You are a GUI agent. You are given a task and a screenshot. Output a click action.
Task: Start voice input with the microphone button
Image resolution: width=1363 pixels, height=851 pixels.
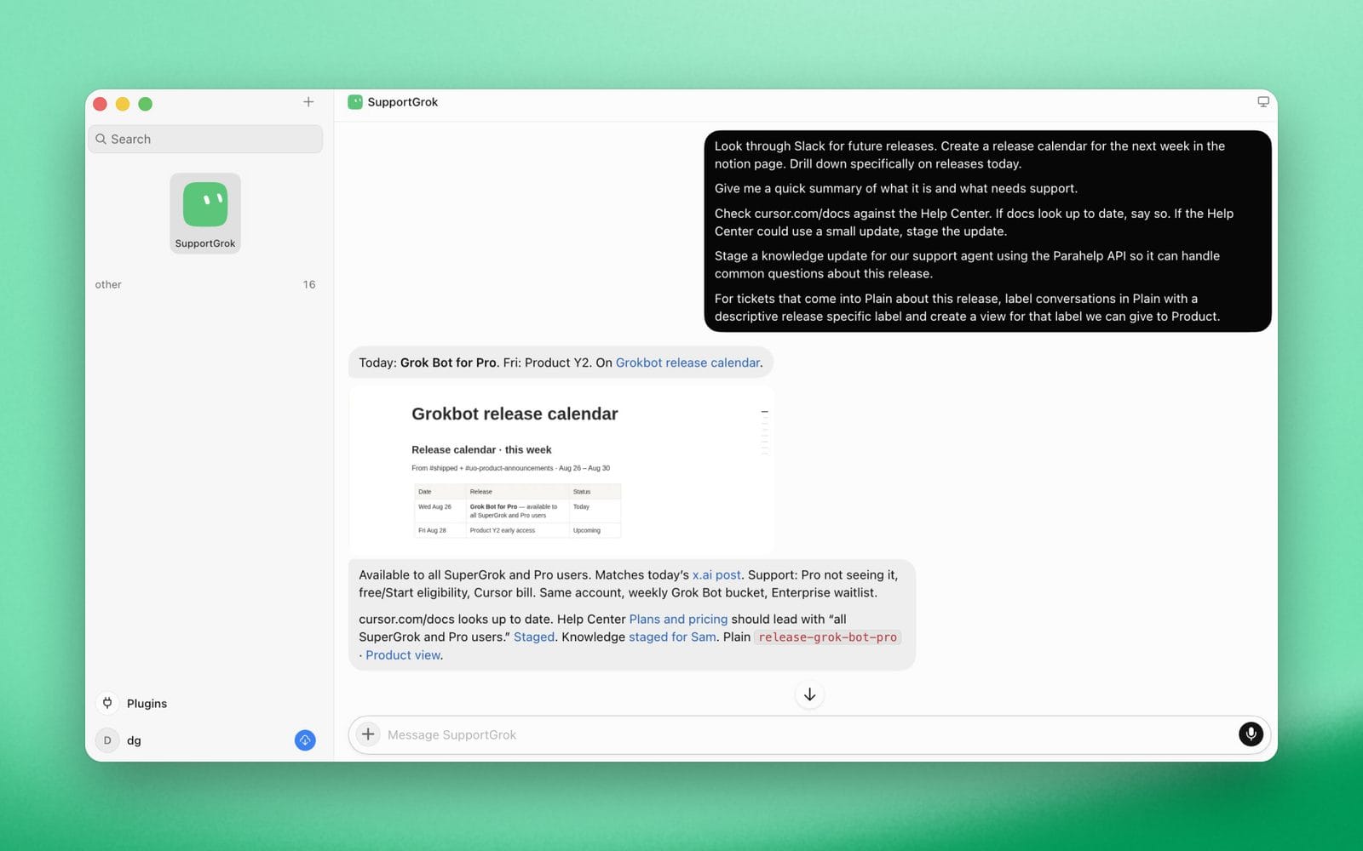click(x=1251, y=734)
